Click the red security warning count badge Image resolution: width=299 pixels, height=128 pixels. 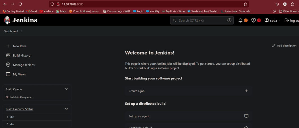coord(259,20)
